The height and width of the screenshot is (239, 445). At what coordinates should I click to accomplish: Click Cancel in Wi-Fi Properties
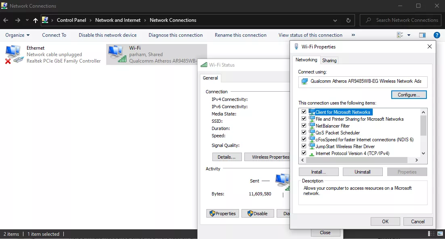click(x=418, y=221)
